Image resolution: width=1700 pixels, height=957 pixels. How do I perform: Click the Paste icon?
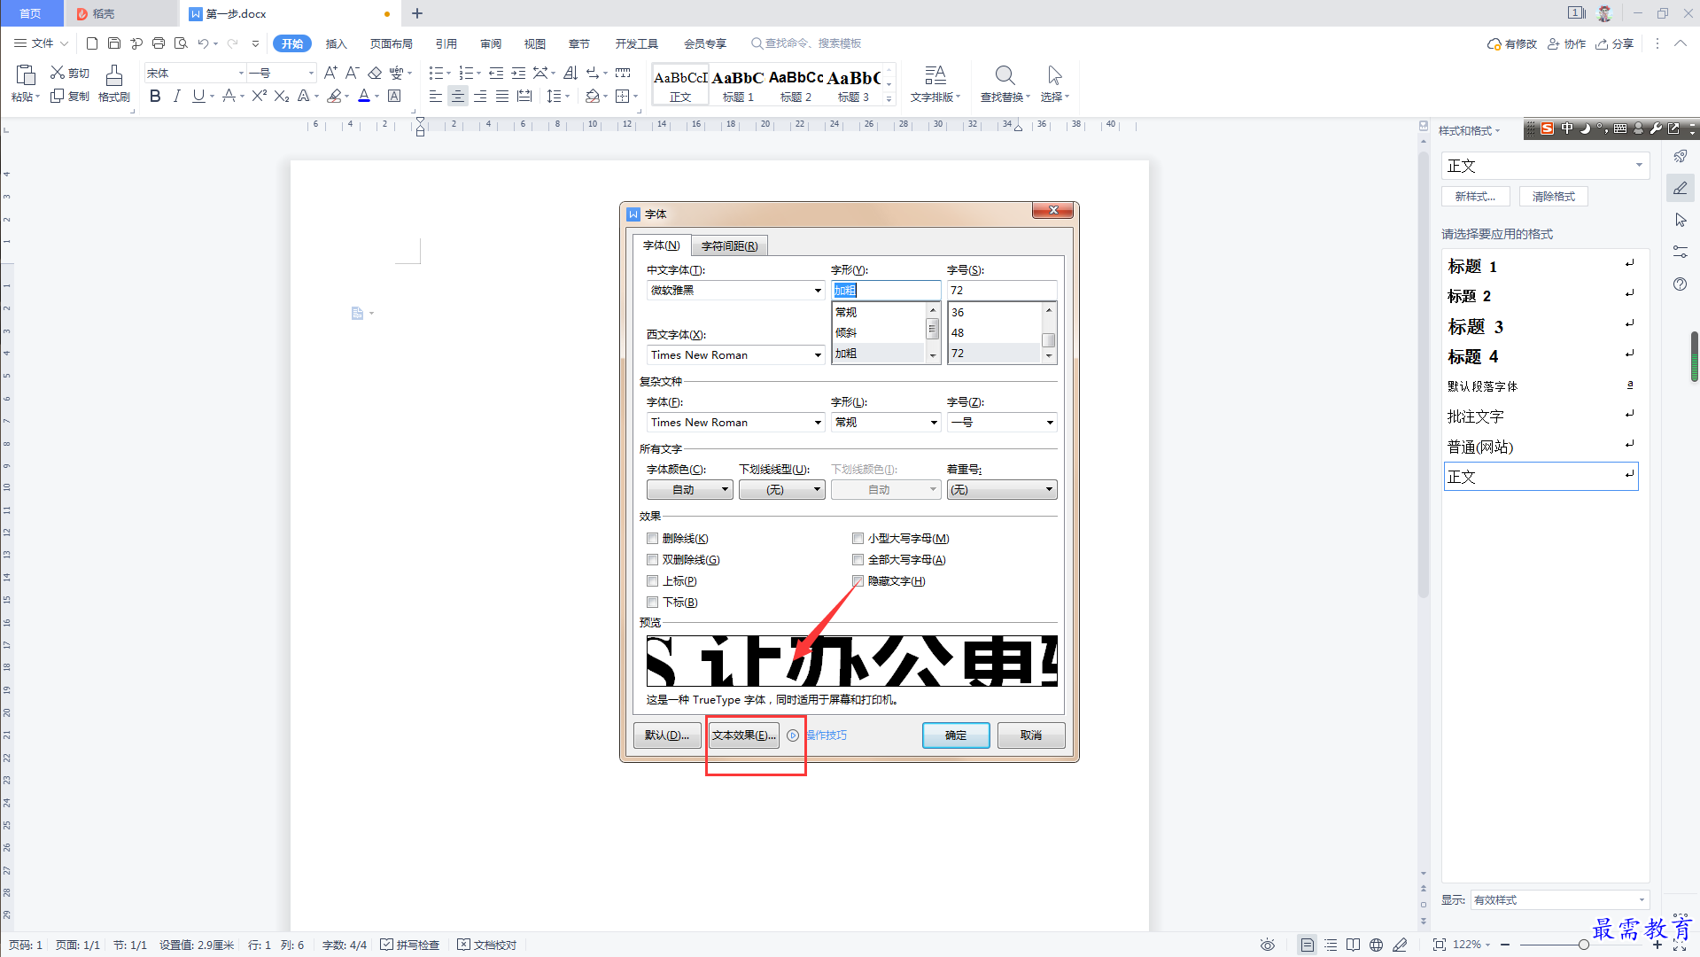[25, 74]
